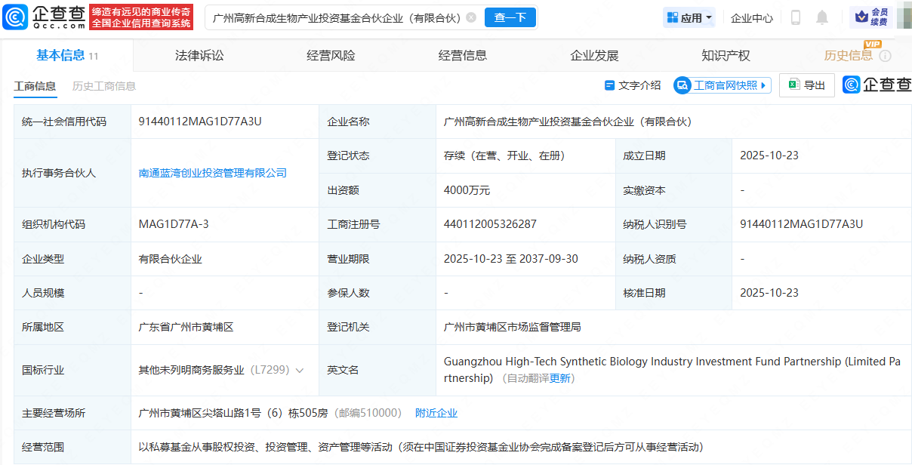Clear the search box with the X icon
Viewport: 912px width, 465px height.
coord(471,17)
